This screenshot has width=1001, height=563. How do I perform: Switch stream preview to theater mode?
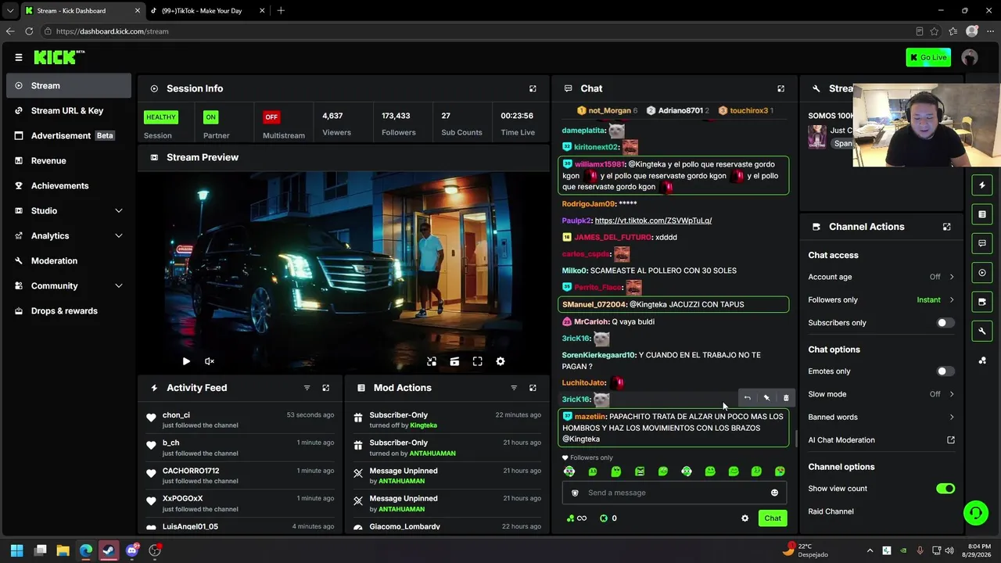(x=454, y=361)
